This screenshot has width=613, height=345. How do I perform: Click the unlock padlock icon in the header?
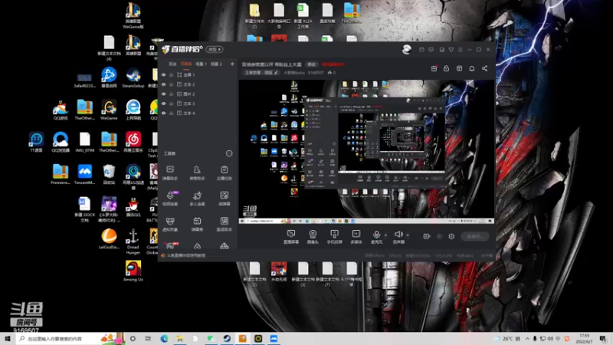point(446,68)
